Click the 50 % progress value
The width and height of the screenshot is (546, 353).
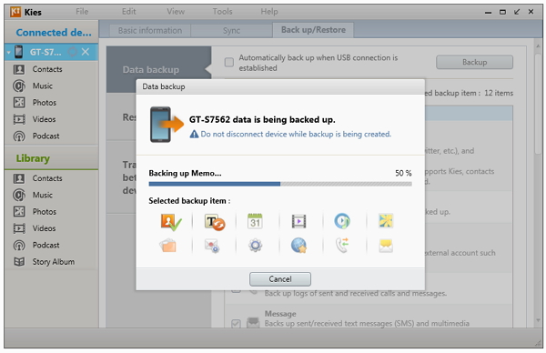pyautogui.click(x=403, y=173)
